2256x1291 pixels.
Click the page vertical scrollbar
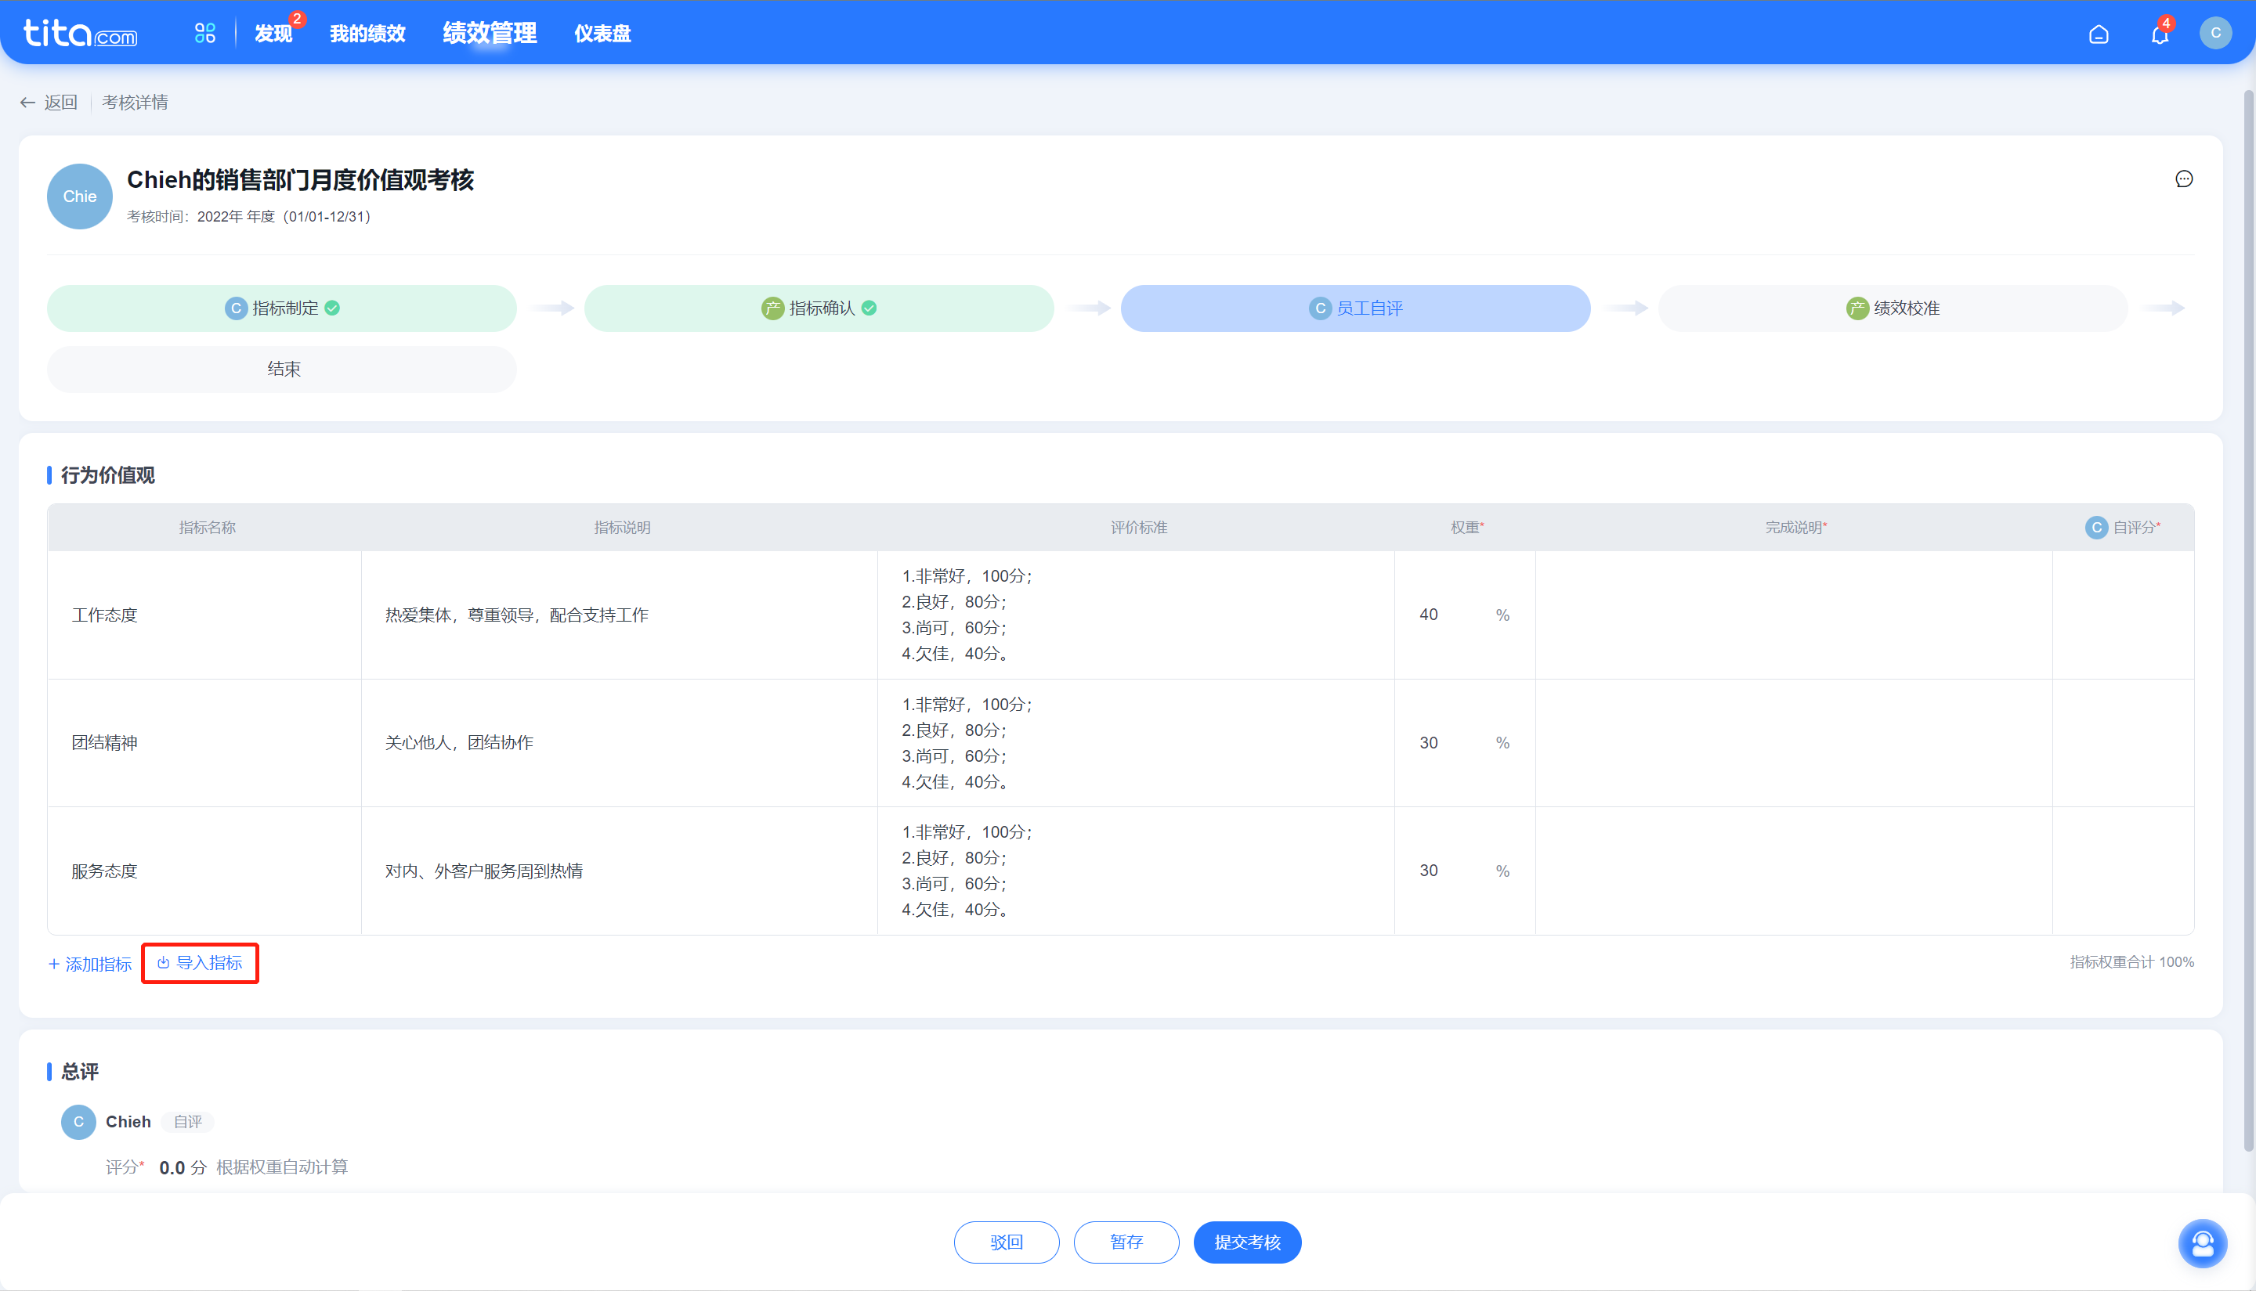point(2248,621)
